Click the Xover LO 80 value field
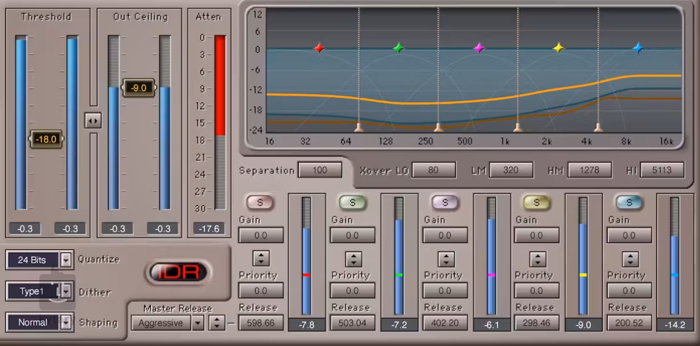Screen dimensions: 700x346 (x=434, y=170)
